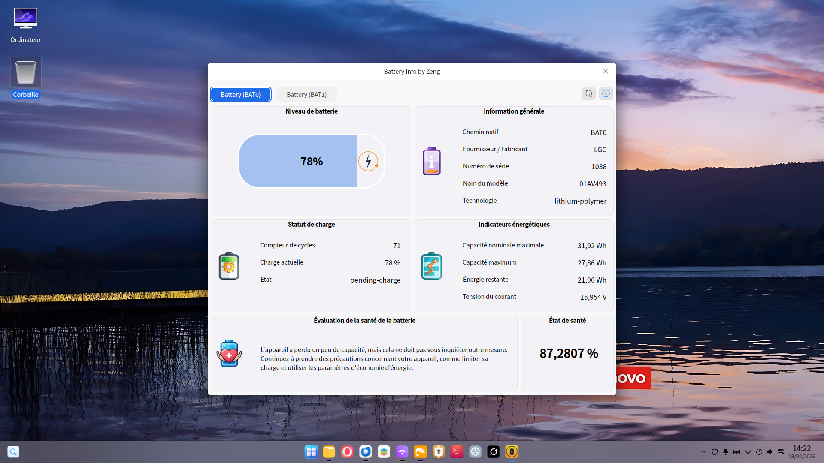Viewport: 824px width, 463px height.
Task: Open the Opera browser in the dock
Action: click(347, 451)
